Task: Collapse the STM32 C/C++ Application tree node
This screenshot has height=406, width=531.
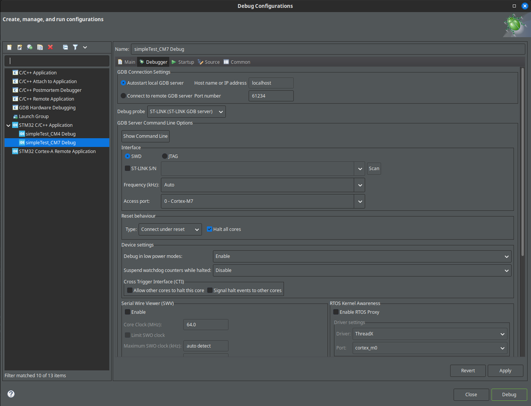Action: [9, 126]
